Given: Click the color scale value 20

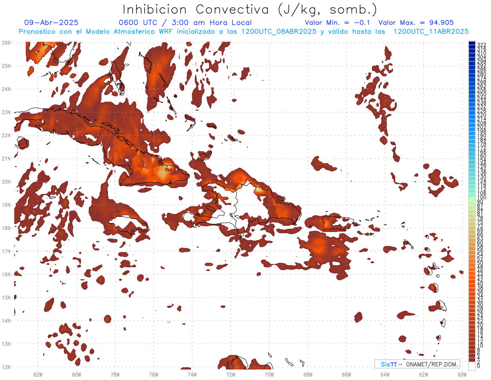Looking at the screenshot, I should 480,325.
